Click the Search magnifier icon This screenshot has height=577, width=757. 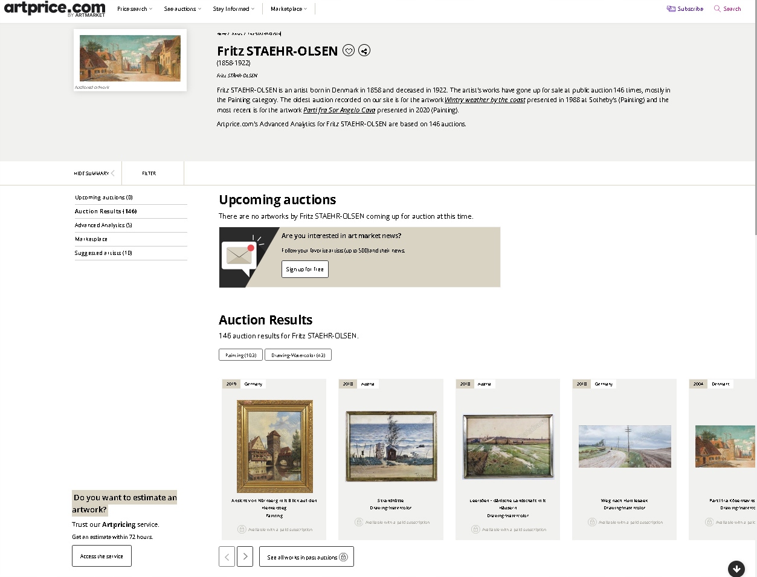click(717, 9)
